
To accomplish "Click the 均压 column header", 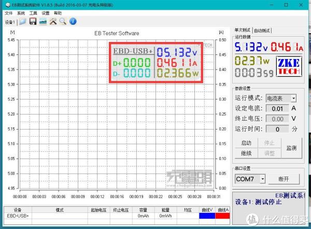I will tap(188, 210).
